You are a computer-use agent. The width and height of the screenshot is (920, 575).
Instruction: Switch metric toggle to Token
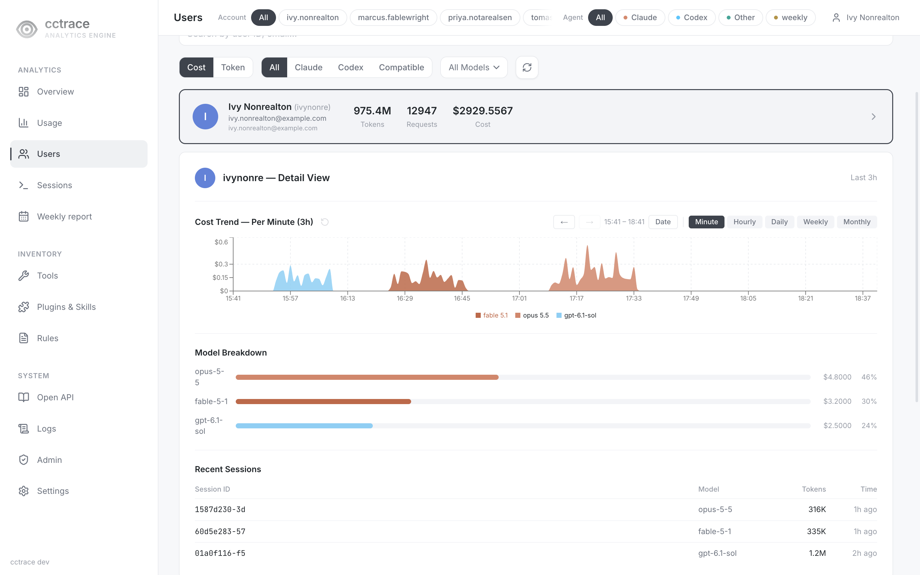[233, 67]
